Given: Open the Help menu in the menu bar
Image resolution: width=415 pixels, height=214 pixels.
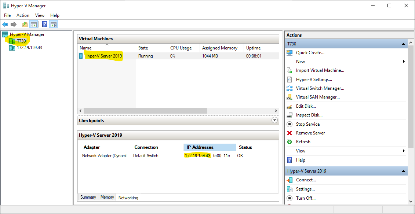Looking at the screenshot, I should [x=55, y=15].
